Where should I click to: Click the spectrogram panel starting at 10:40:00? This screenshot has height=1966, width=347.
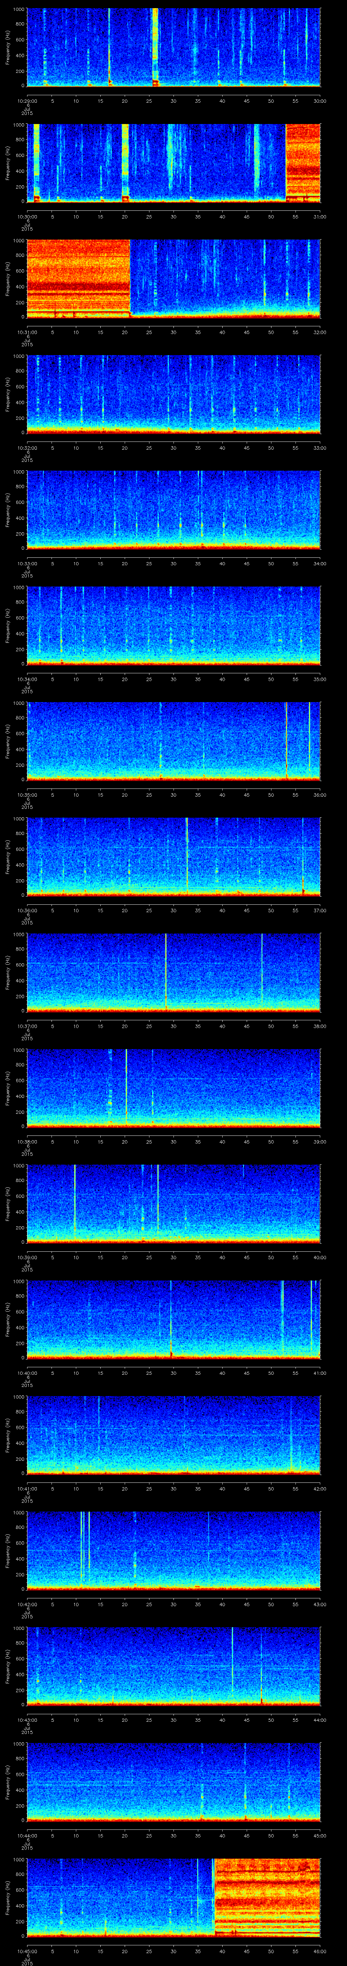coord(173,1319)
